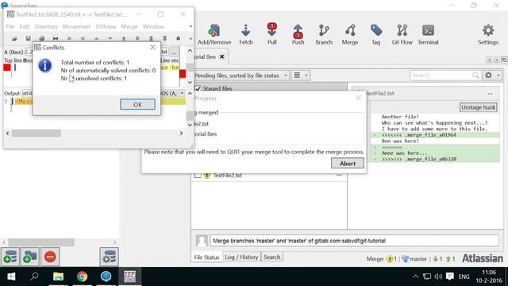Open the Add/Remove toolbar icon in SourceTree
Image resolution: width=508 pixels, height=286 pixels.
tap(214, 34)
